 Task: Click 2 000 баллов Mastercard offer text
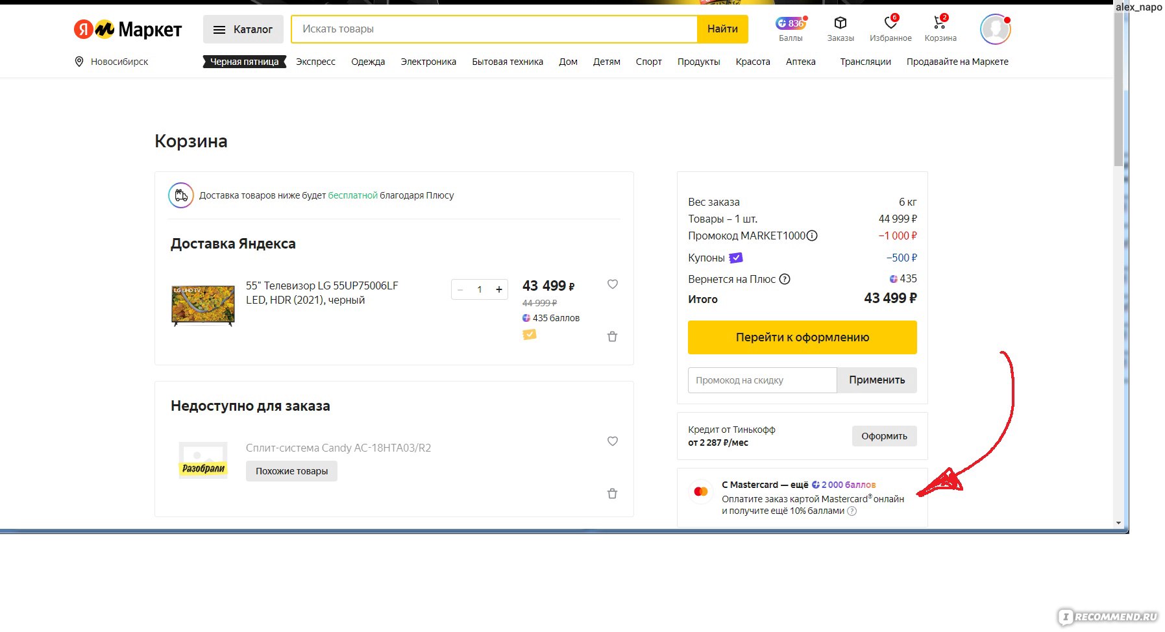click(x=848, y=485)
